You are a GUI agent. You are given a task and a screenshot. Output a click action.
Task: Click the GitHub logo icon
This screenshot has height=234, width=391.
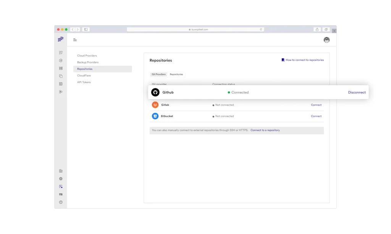point(155,92)
